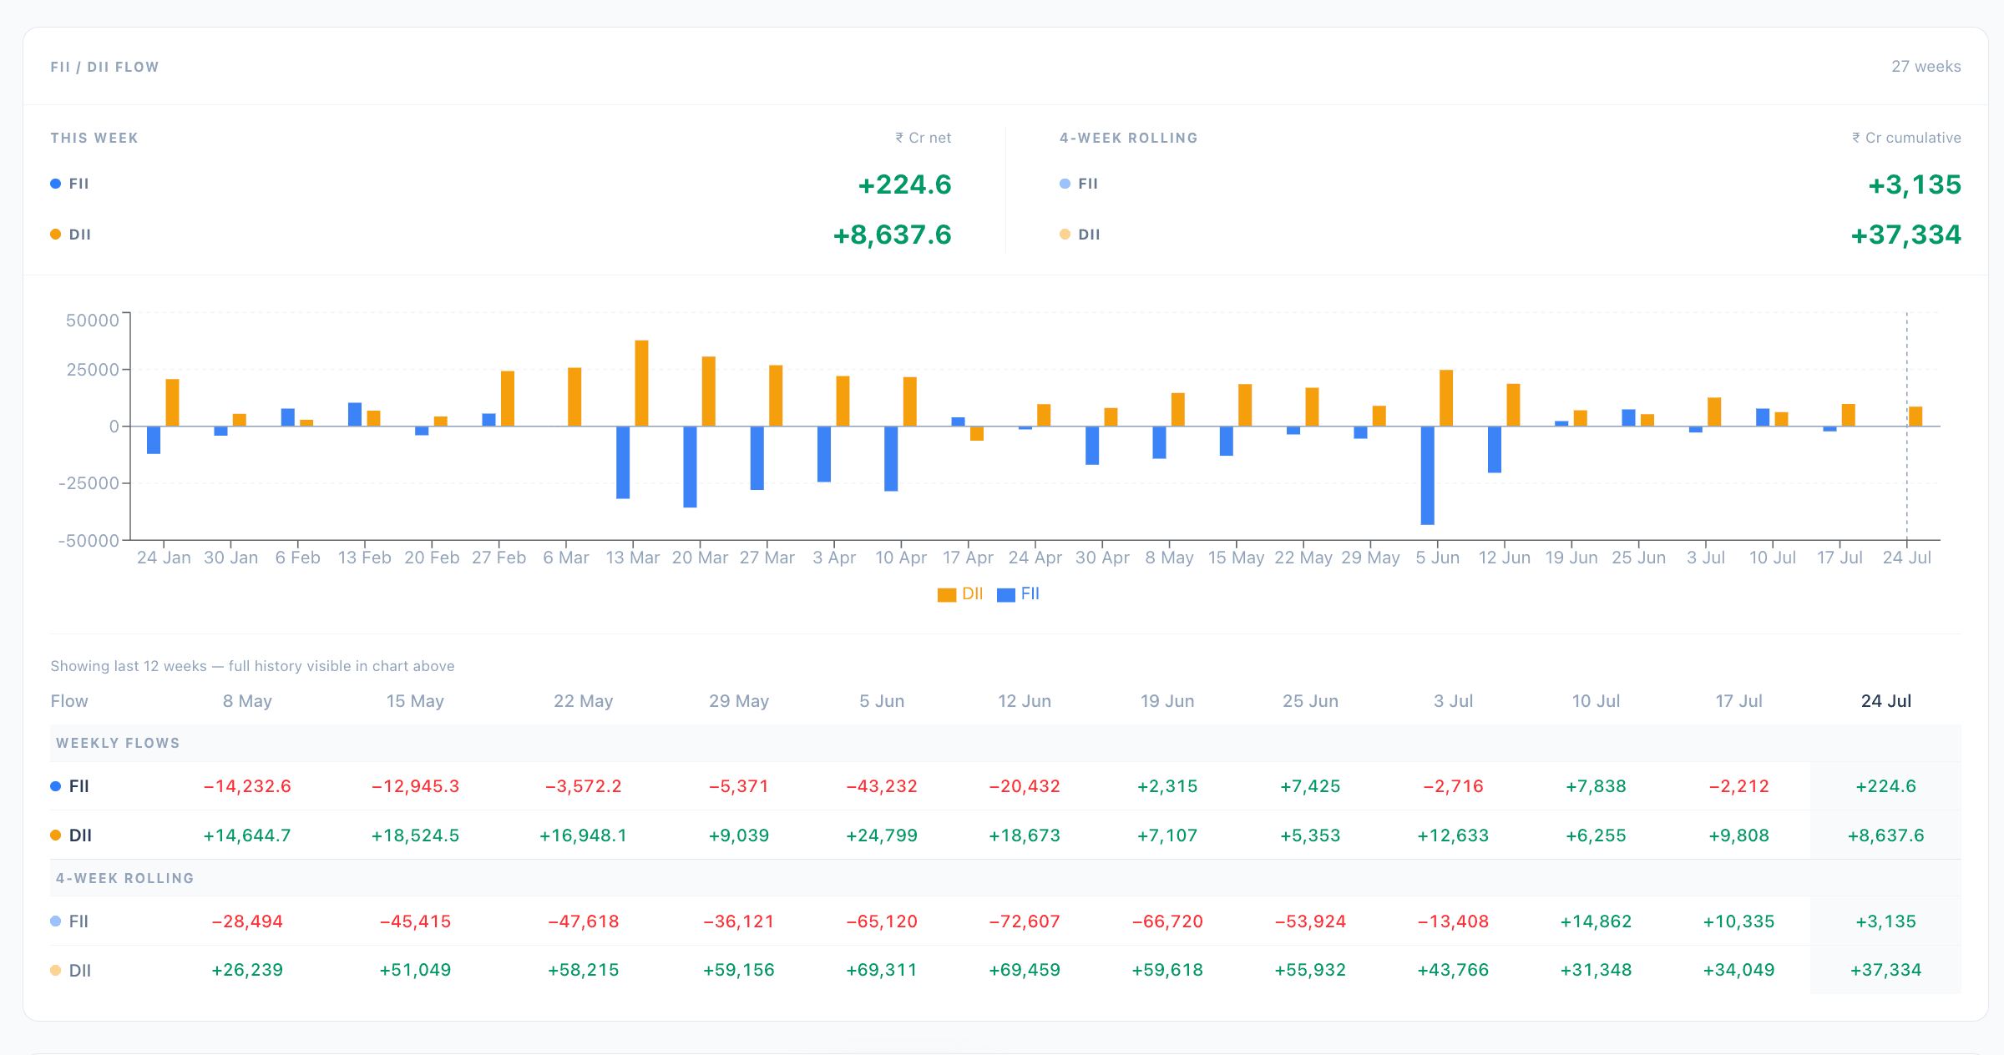
Task: Select the 19 Jun column header
Action: click(x=1167, y=701)
